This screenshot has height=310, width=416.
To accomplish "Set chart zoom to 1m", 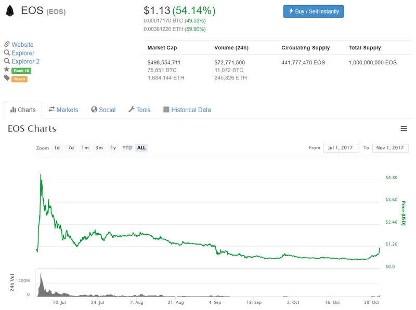I will [85, 147].
